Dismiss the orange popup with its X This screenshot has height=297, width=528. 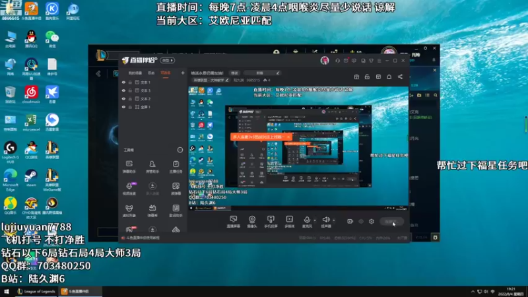288,137
